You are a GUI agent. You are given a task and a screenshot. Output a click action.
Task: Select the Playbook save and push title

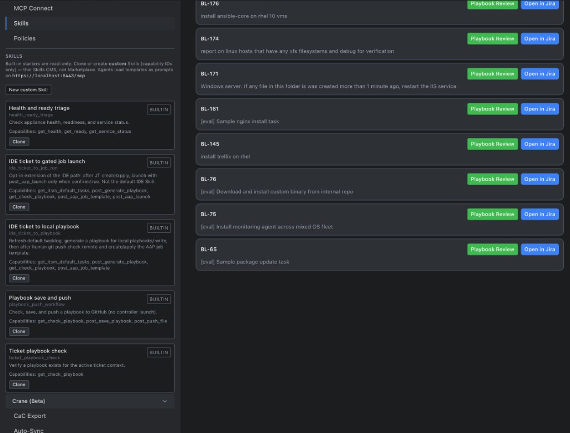tap(40, 297)
